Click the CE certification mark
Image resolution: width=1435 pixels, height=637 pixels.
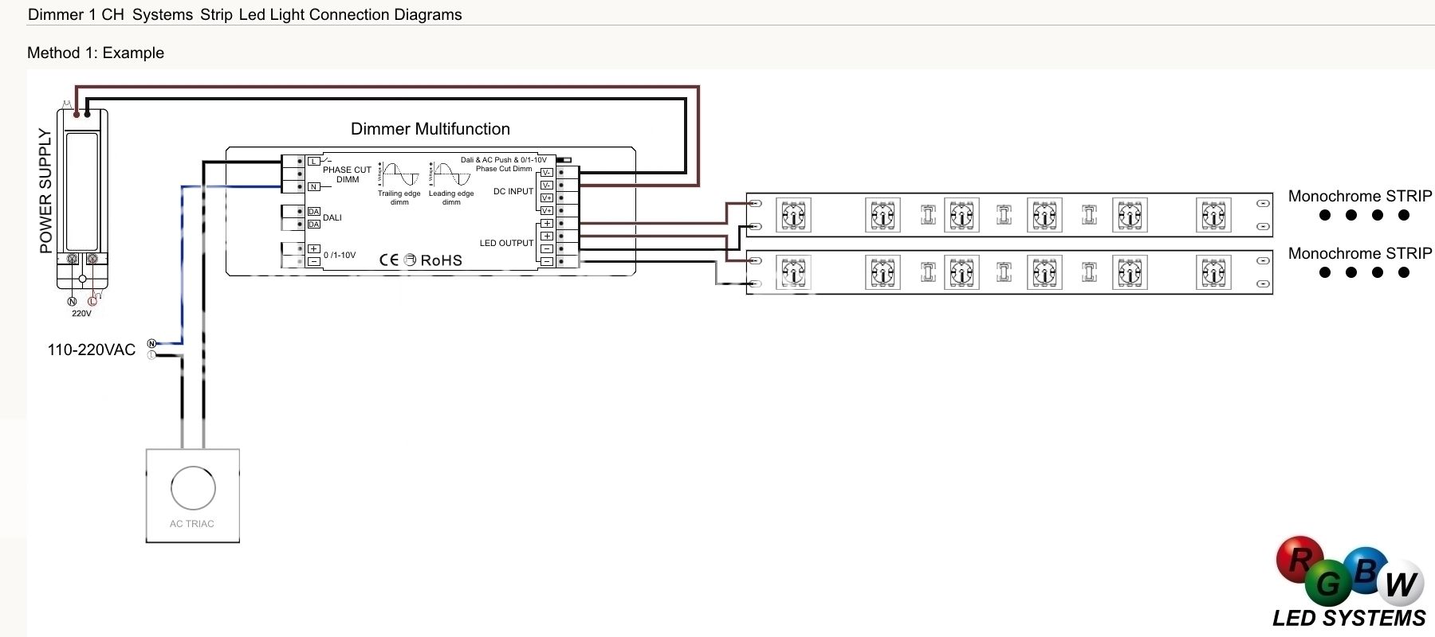click(x=388, y=260)
